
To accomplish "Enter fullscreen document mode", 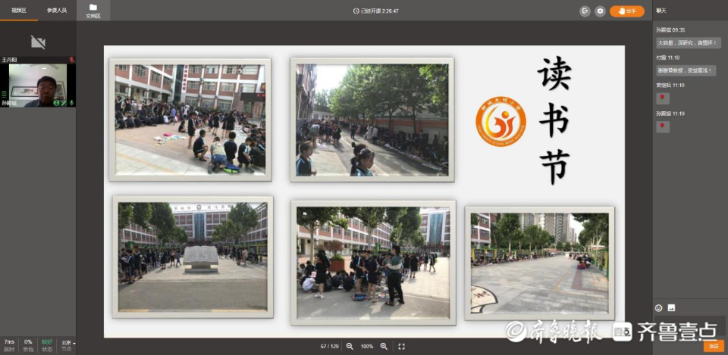I will pos(401,346).
